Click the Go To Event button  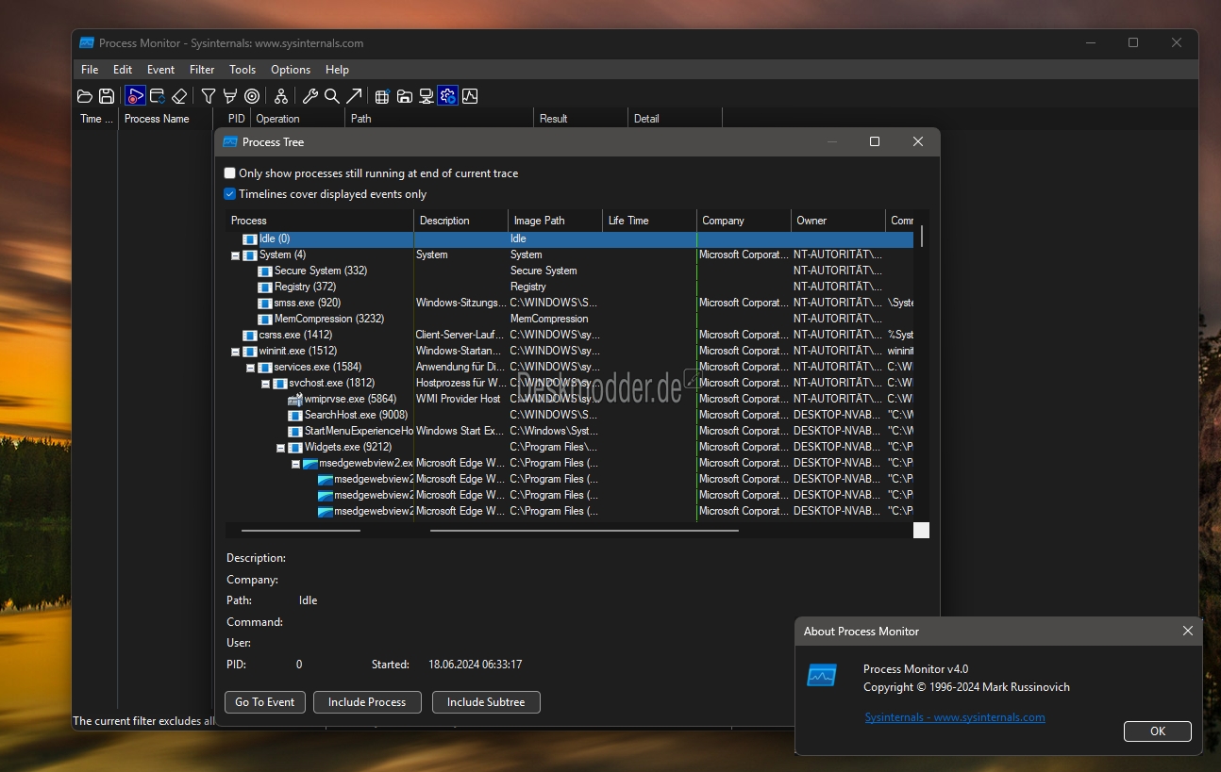[x=265, y=702]
